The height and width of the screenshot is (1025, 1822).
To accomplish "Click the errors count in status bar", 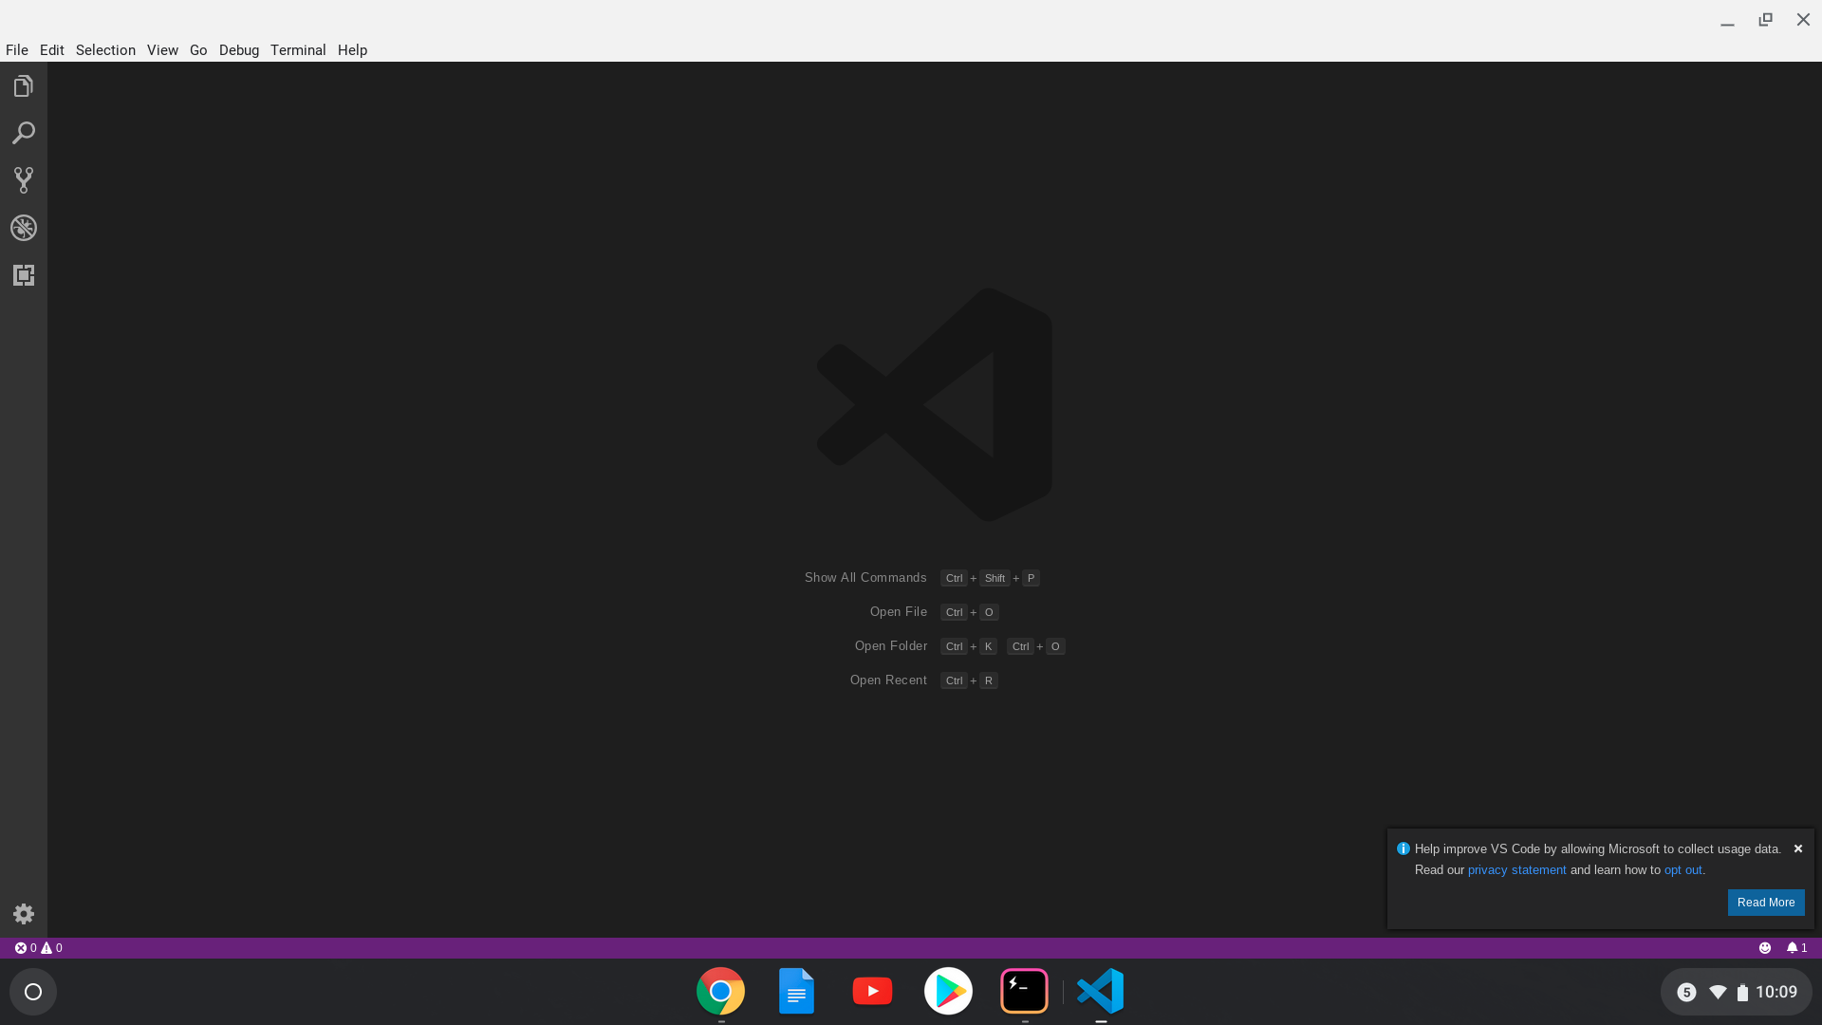I will tap(26, 948).
